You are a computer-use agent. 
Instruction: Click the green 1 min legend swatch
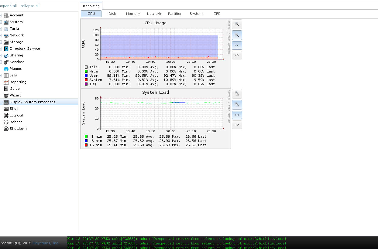pyautogui.click(x=86, y=136)
